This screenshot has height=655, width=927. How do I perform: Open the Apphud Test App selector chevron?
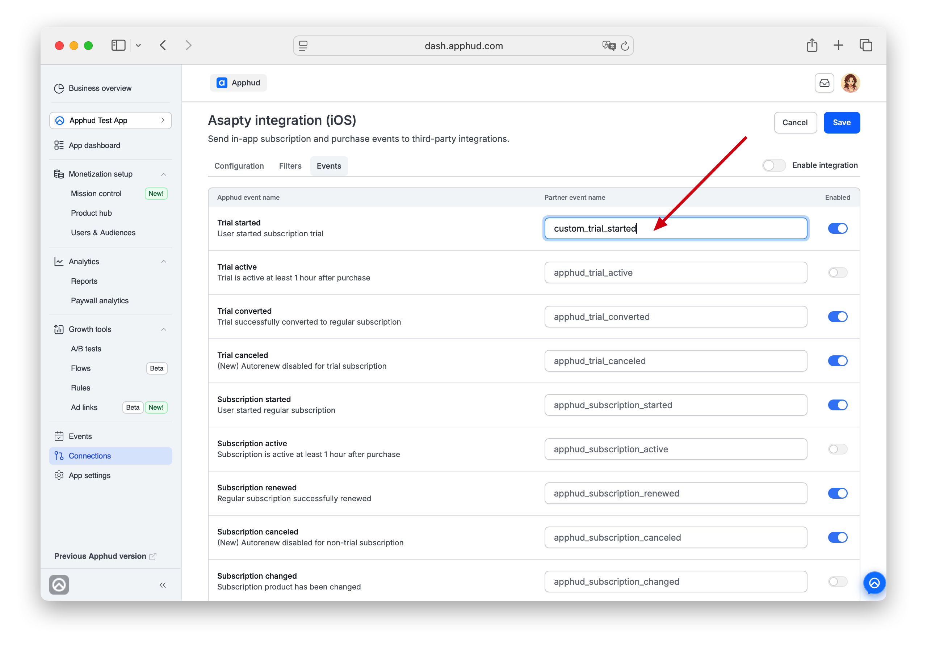tap(163, 121)
